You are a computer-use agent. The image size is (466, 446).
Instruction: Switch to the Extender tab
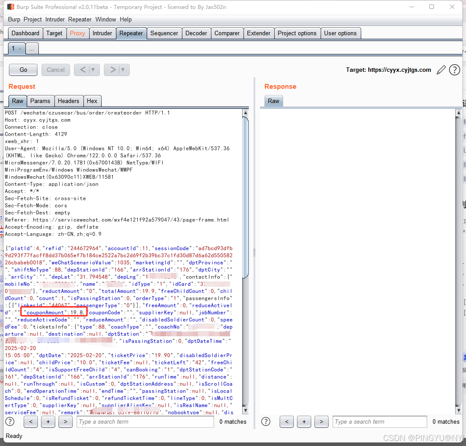259,33
